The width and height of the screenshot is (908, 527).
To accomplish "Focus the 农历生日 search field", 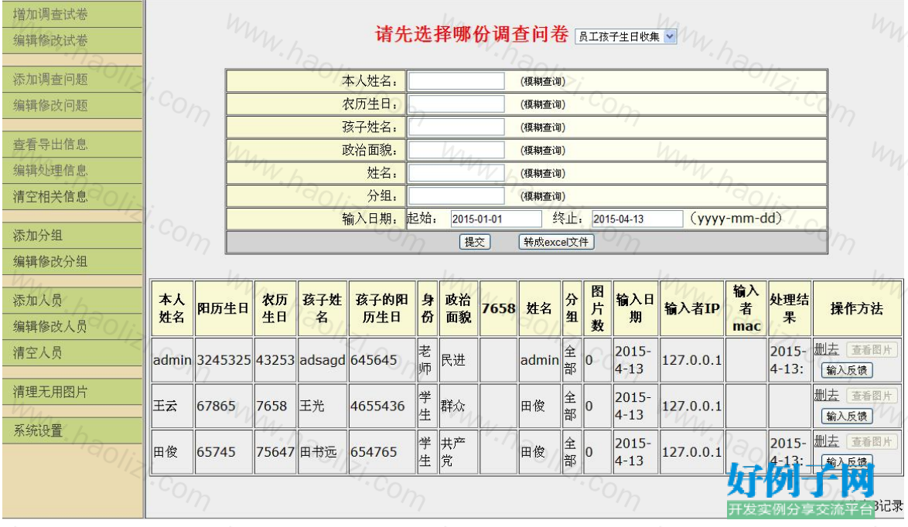I will click(x=456, y=104).
